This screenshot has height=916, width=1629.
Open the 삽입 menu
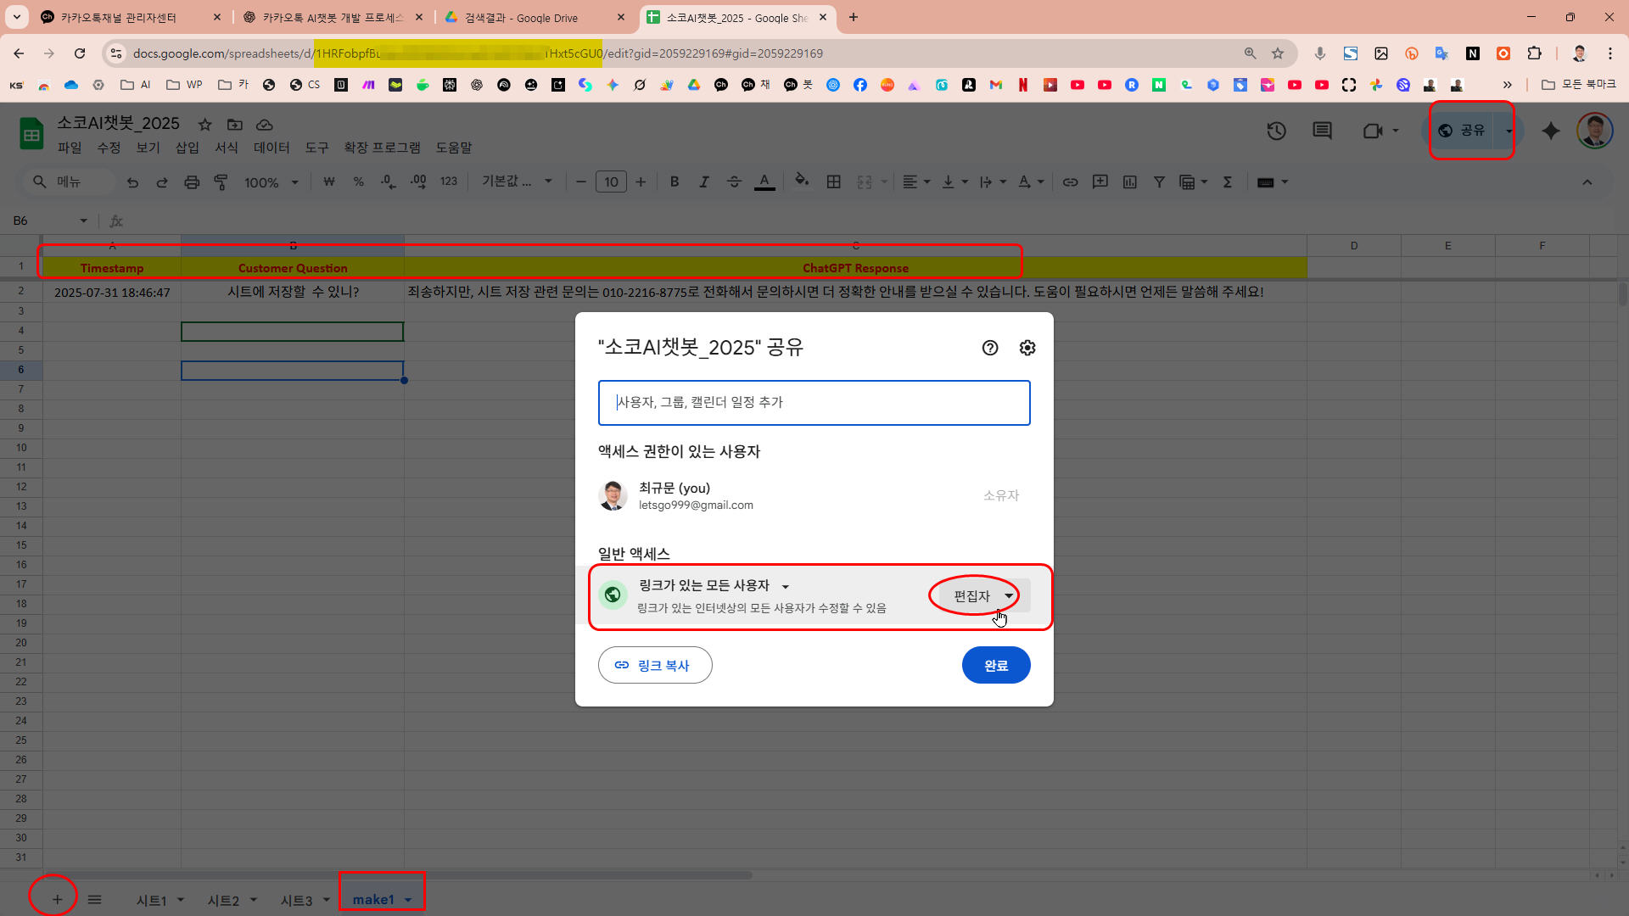187,148
